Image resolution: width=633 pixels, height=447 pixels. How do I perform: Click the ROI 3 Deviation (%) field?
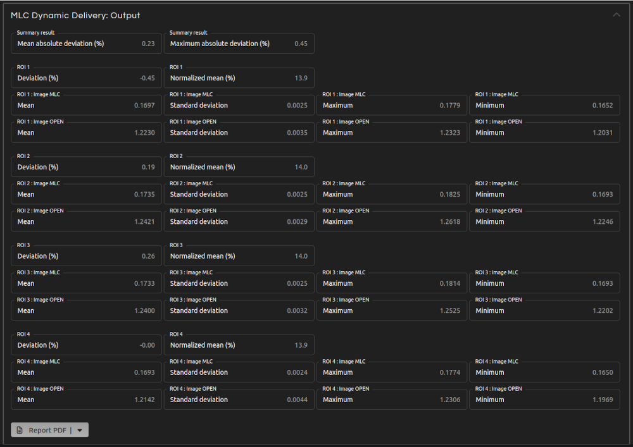(86, 256)
